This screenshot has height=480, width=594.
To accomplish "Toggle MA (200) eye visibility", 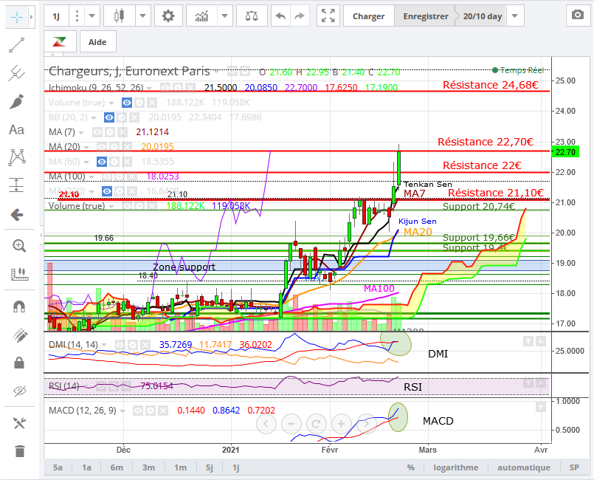I will (107, 191).
